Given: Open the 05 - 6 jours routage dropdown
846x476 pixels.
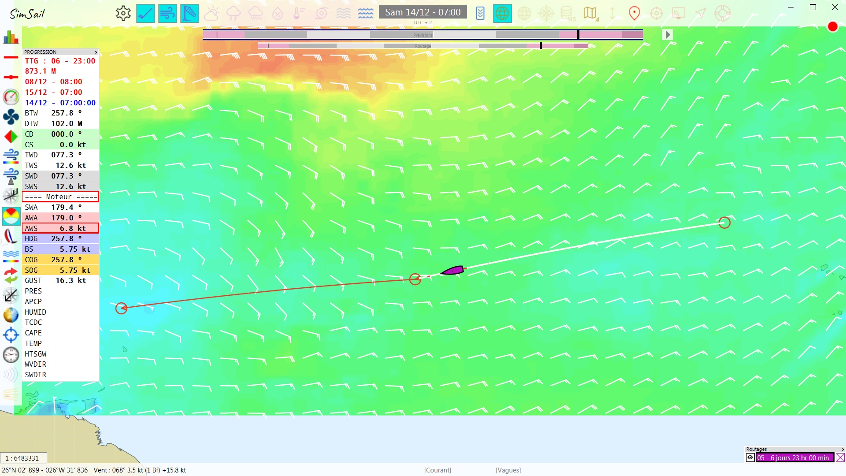Looking at the screenshot, I should point(794,458).
